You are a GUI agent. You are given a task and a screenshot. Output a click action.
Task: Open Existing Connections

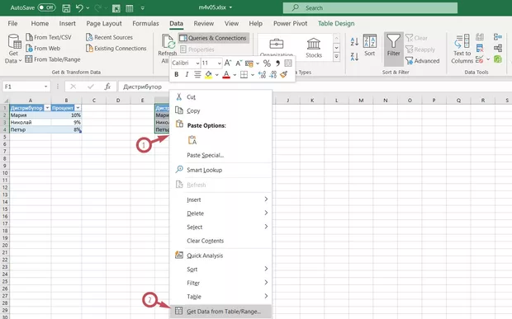[116, 49]
